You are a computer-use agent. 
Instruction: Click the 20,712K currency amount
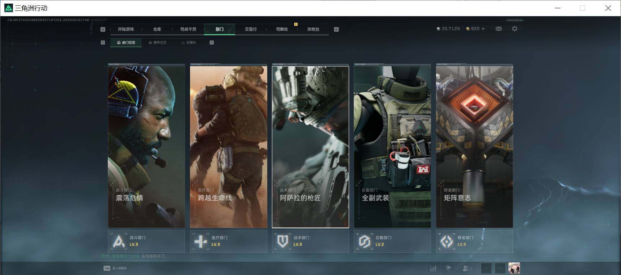tap(451, 29)
